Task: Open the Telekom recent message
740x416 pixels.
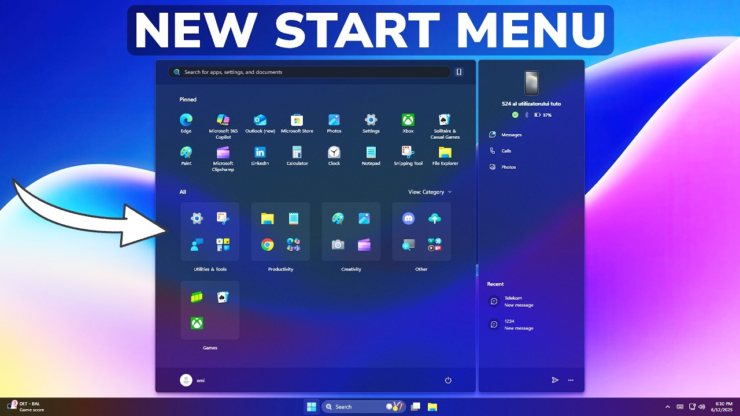Action: pyautogui.click(x=512, y=302)
